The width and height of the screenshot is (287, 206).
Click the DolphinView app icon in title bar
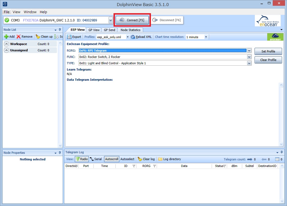5,4
